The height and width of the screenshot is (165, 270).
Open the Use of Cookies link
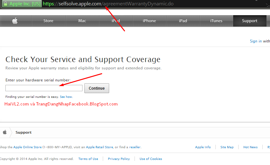pyautogui.click(x=151, y=159)
